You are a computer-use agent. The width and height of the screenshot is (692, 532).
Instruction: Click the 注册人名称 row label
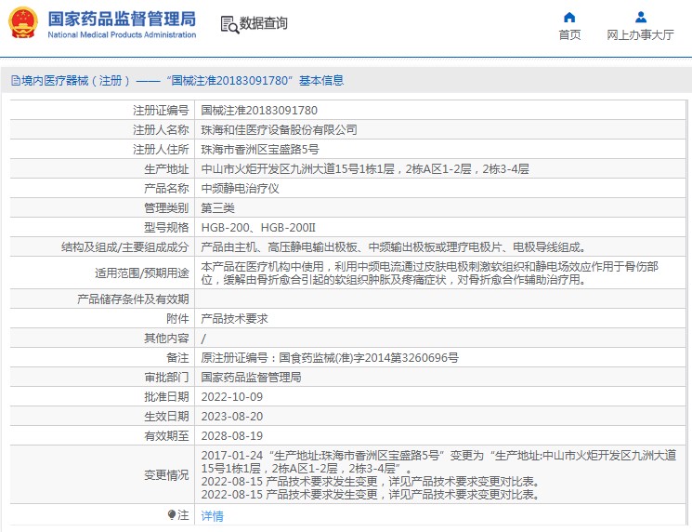coord(161,130)
